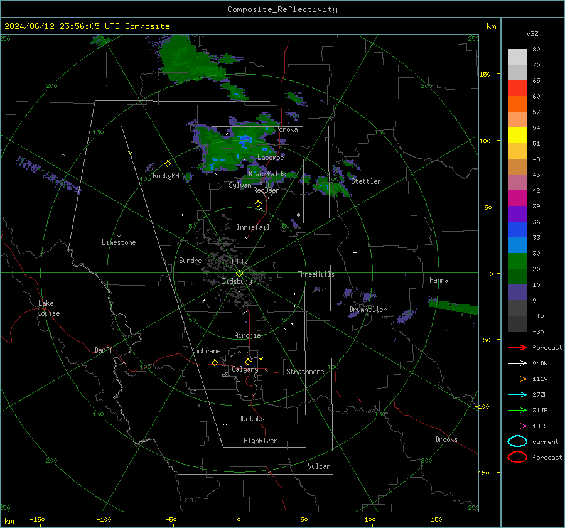The width and height of the screenshot is (565, 528).
Task: Click the Lacombe city label
Action: (x=271, y=158)
